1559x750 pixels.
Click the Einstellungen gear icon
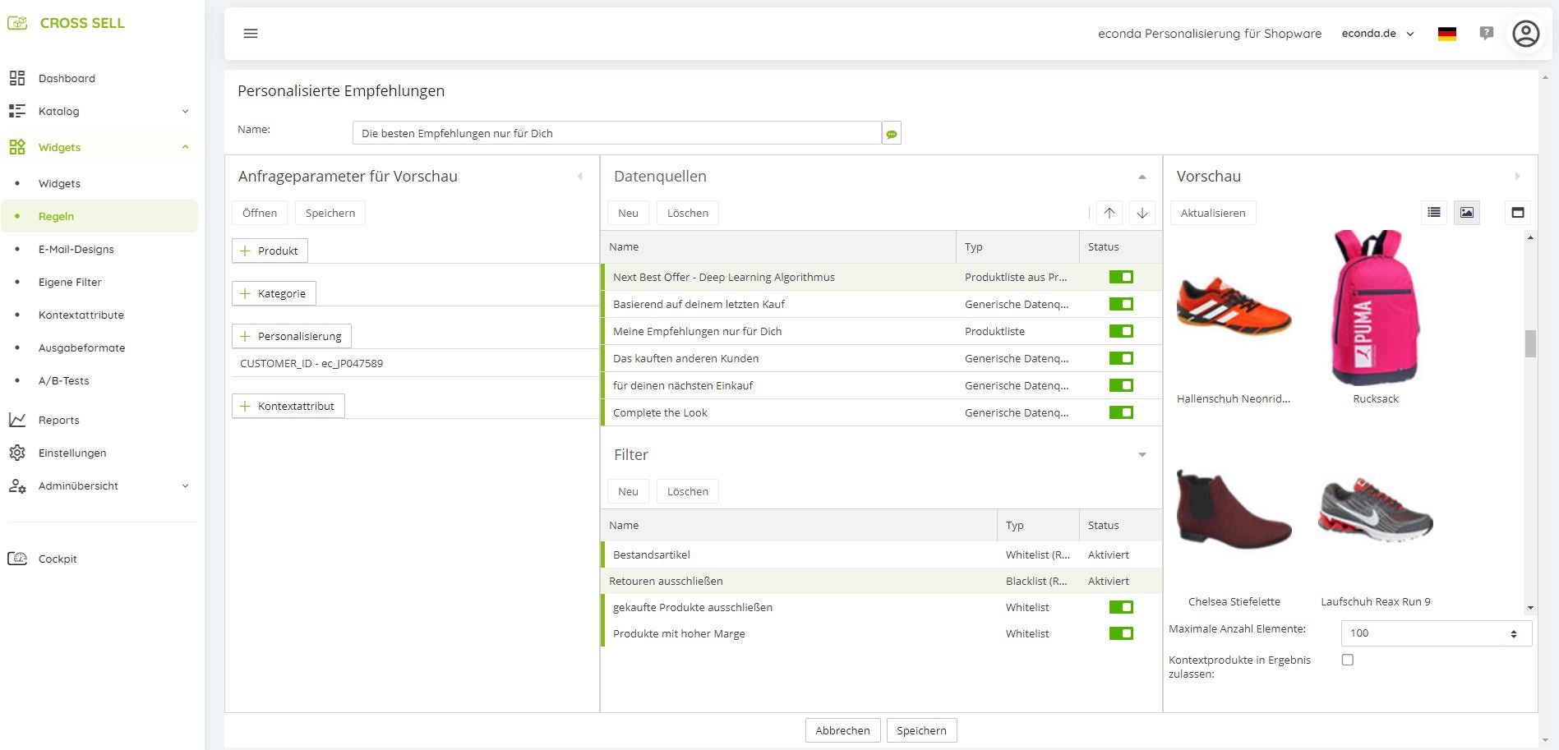coord(17,453)
